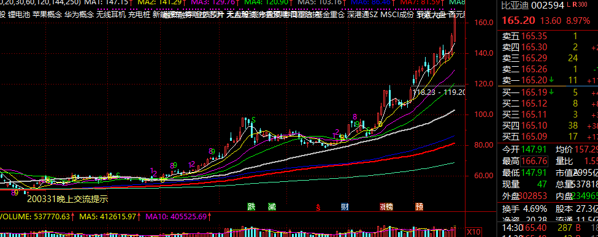
Task: Open the 充电桩 concept tag
Action: tap(139, 15)
